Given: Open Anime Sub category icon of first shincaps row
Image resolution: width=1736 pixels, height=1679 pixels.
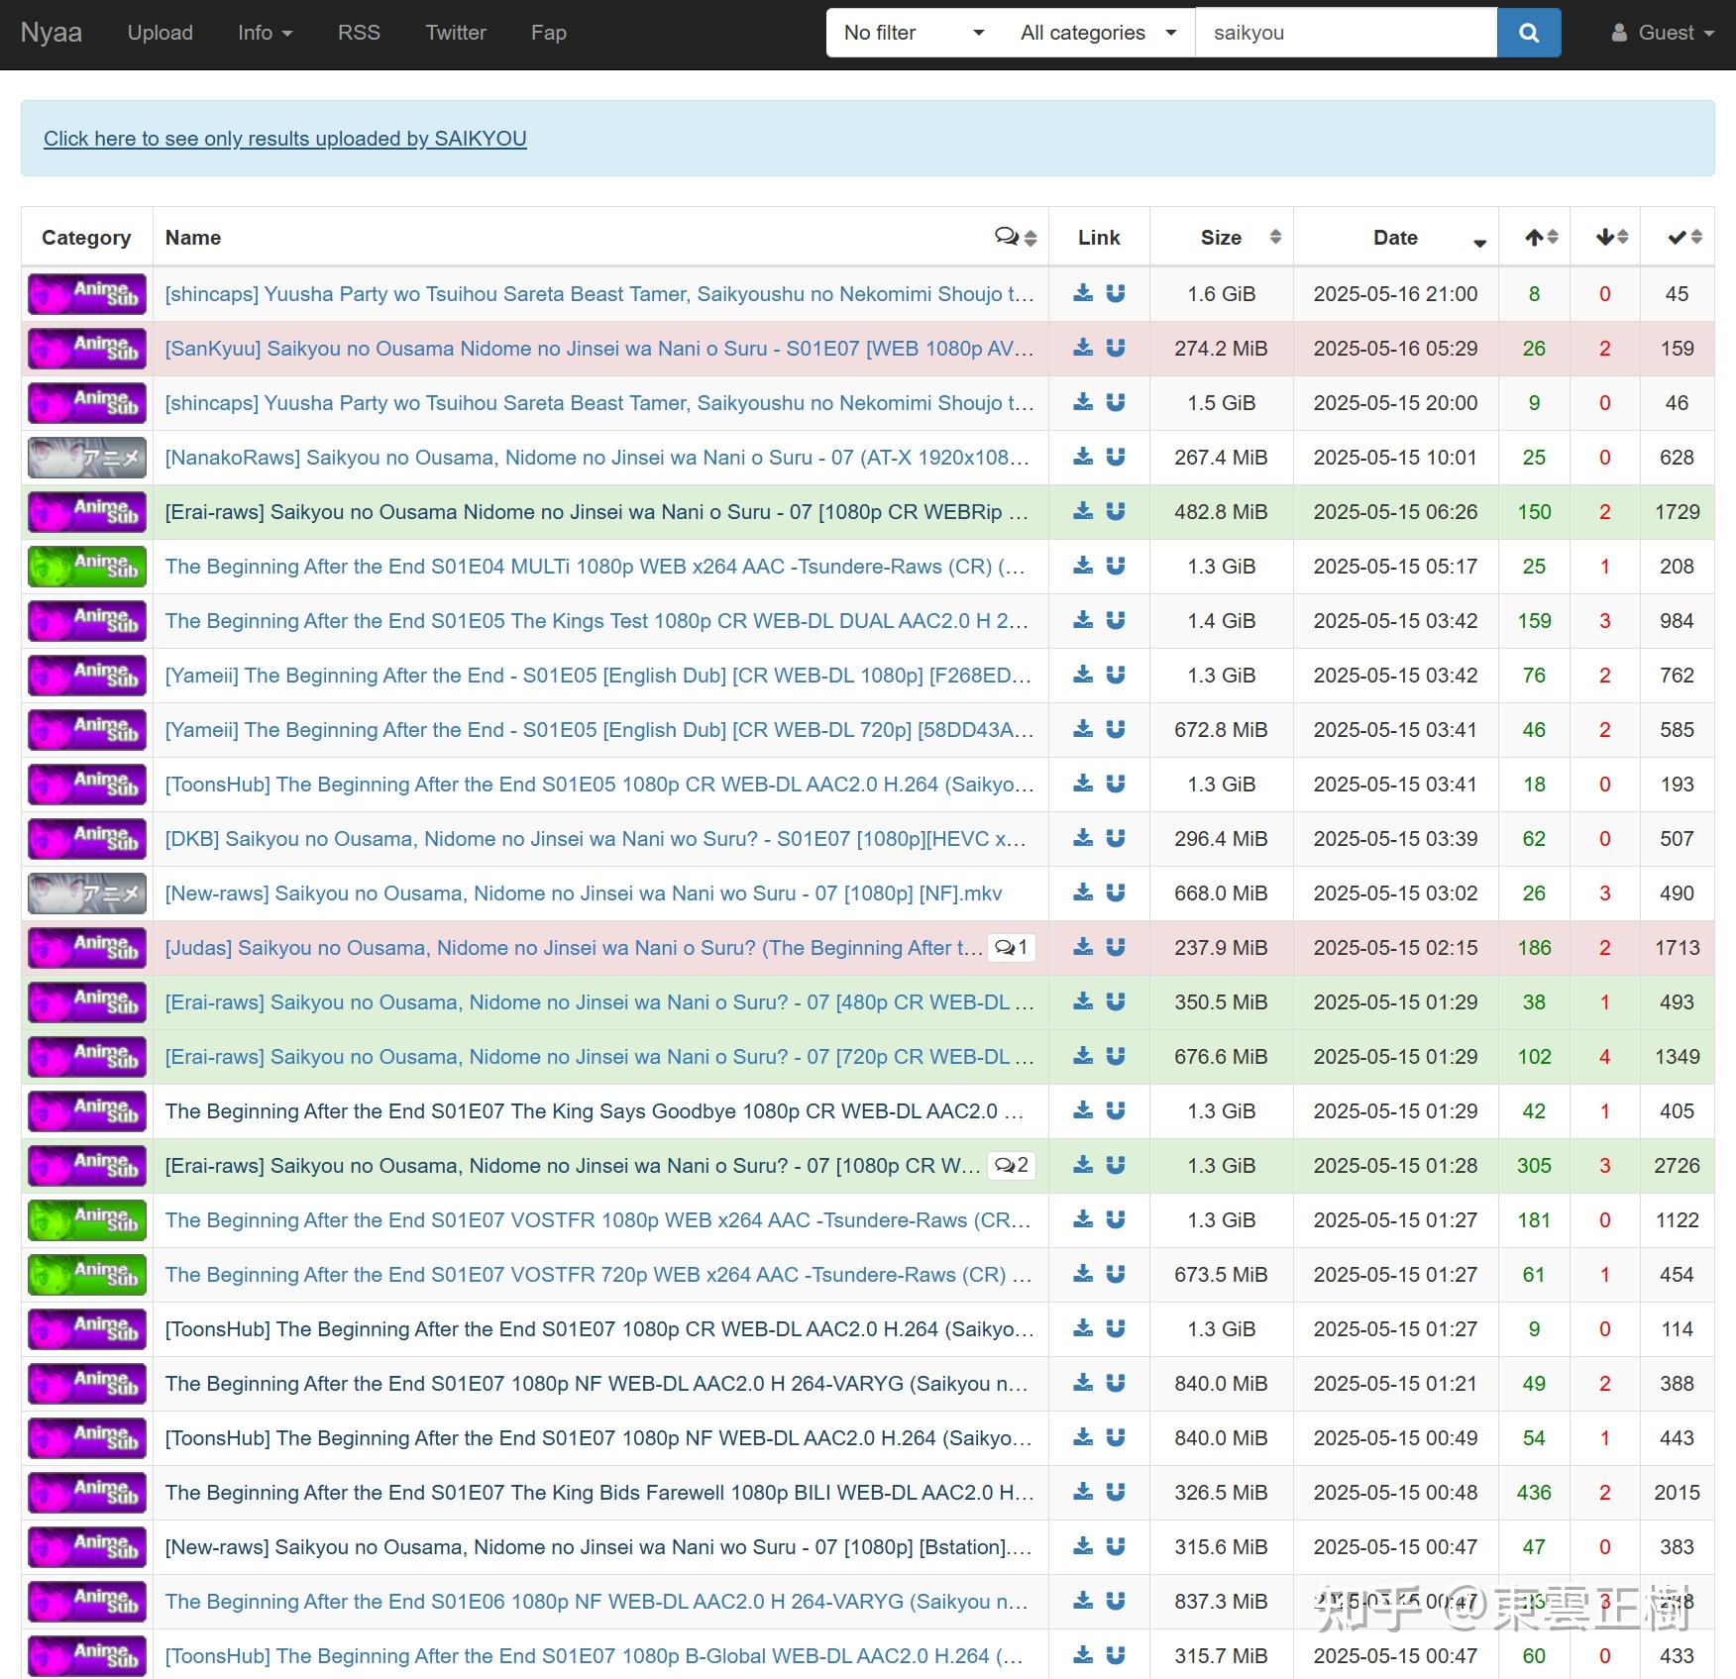Looking at the screenshot, I should 87,294.
